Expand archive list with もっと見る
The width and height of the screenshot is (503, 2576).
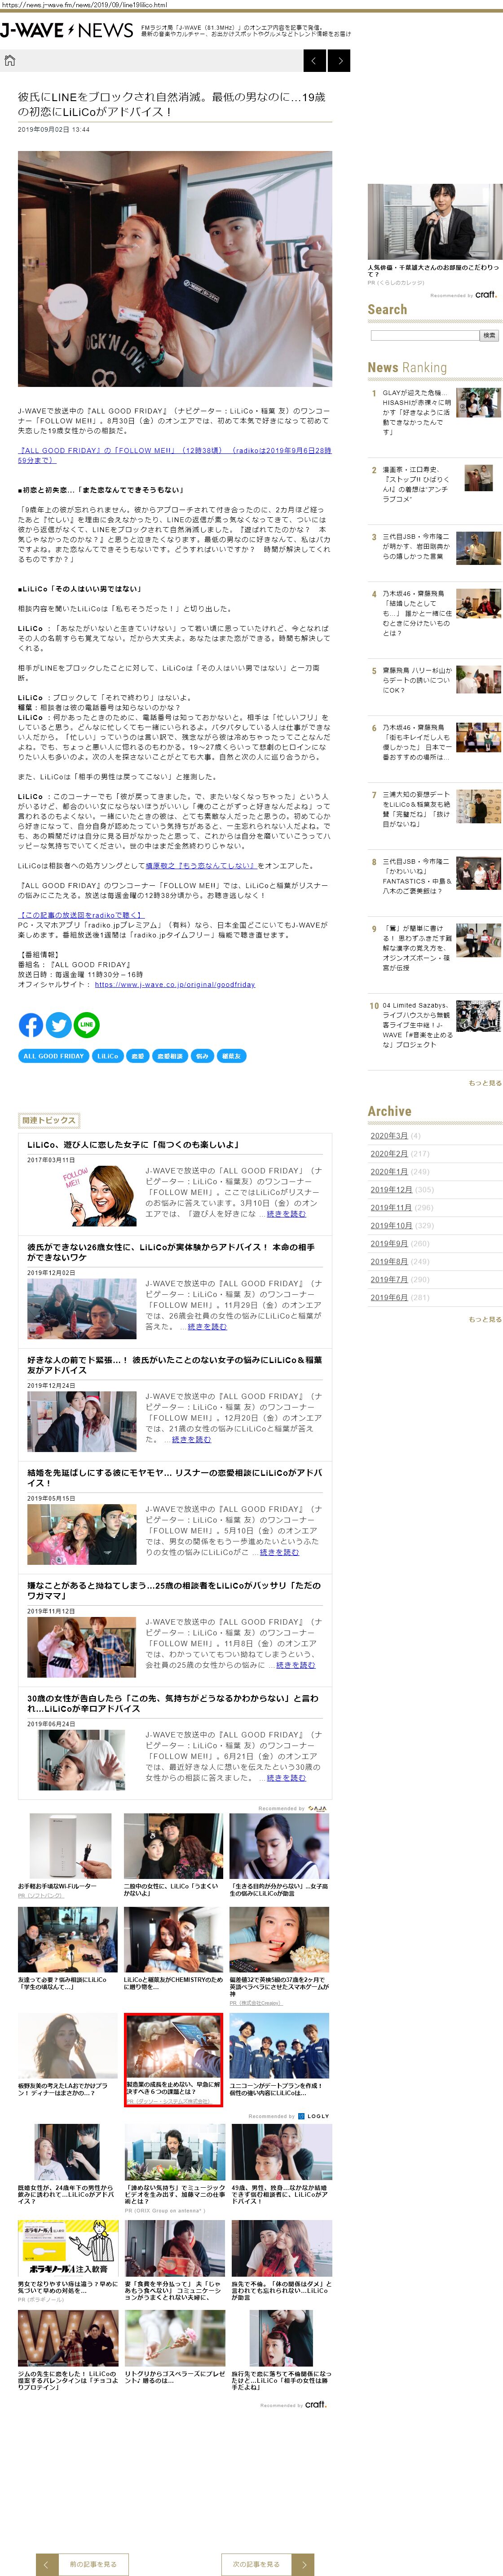[484, 1320]
